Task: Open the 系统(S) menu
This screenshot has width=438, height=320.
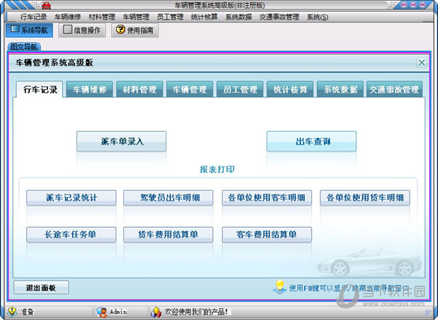Action: [317, 17]
